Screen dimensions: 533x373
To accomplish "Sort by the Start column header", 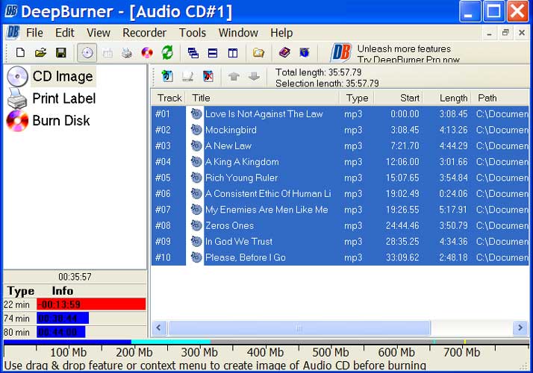I will pos(398,98).
